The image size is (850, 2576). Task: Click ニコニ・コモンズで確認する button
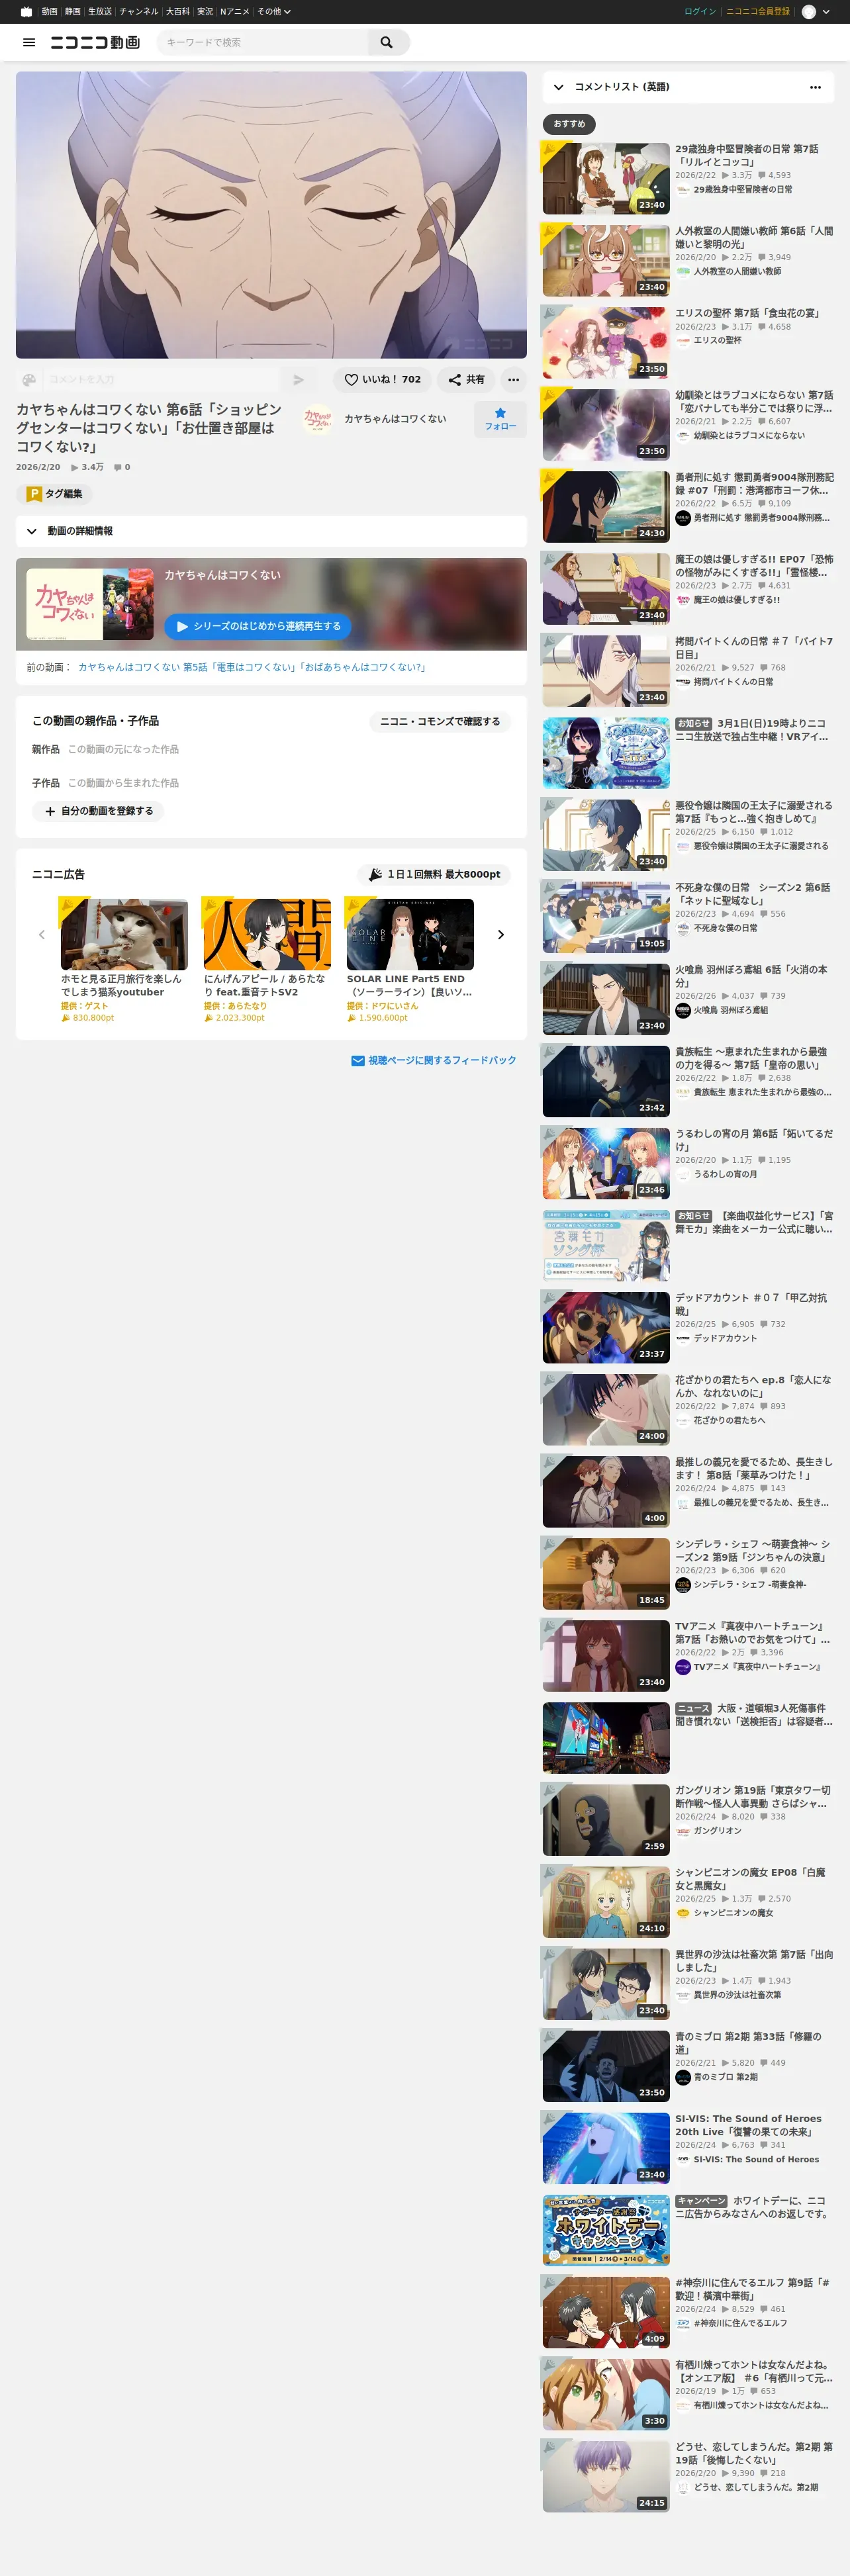(x=440, y=722)
